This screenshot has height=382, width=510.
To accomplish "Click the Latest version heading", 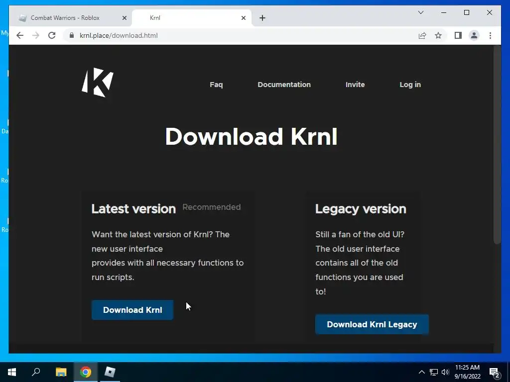I will 133,209.
